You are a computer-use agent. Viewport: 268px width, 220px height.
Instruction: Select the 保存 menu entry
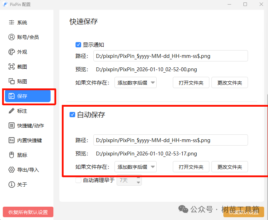click(28, 96)
